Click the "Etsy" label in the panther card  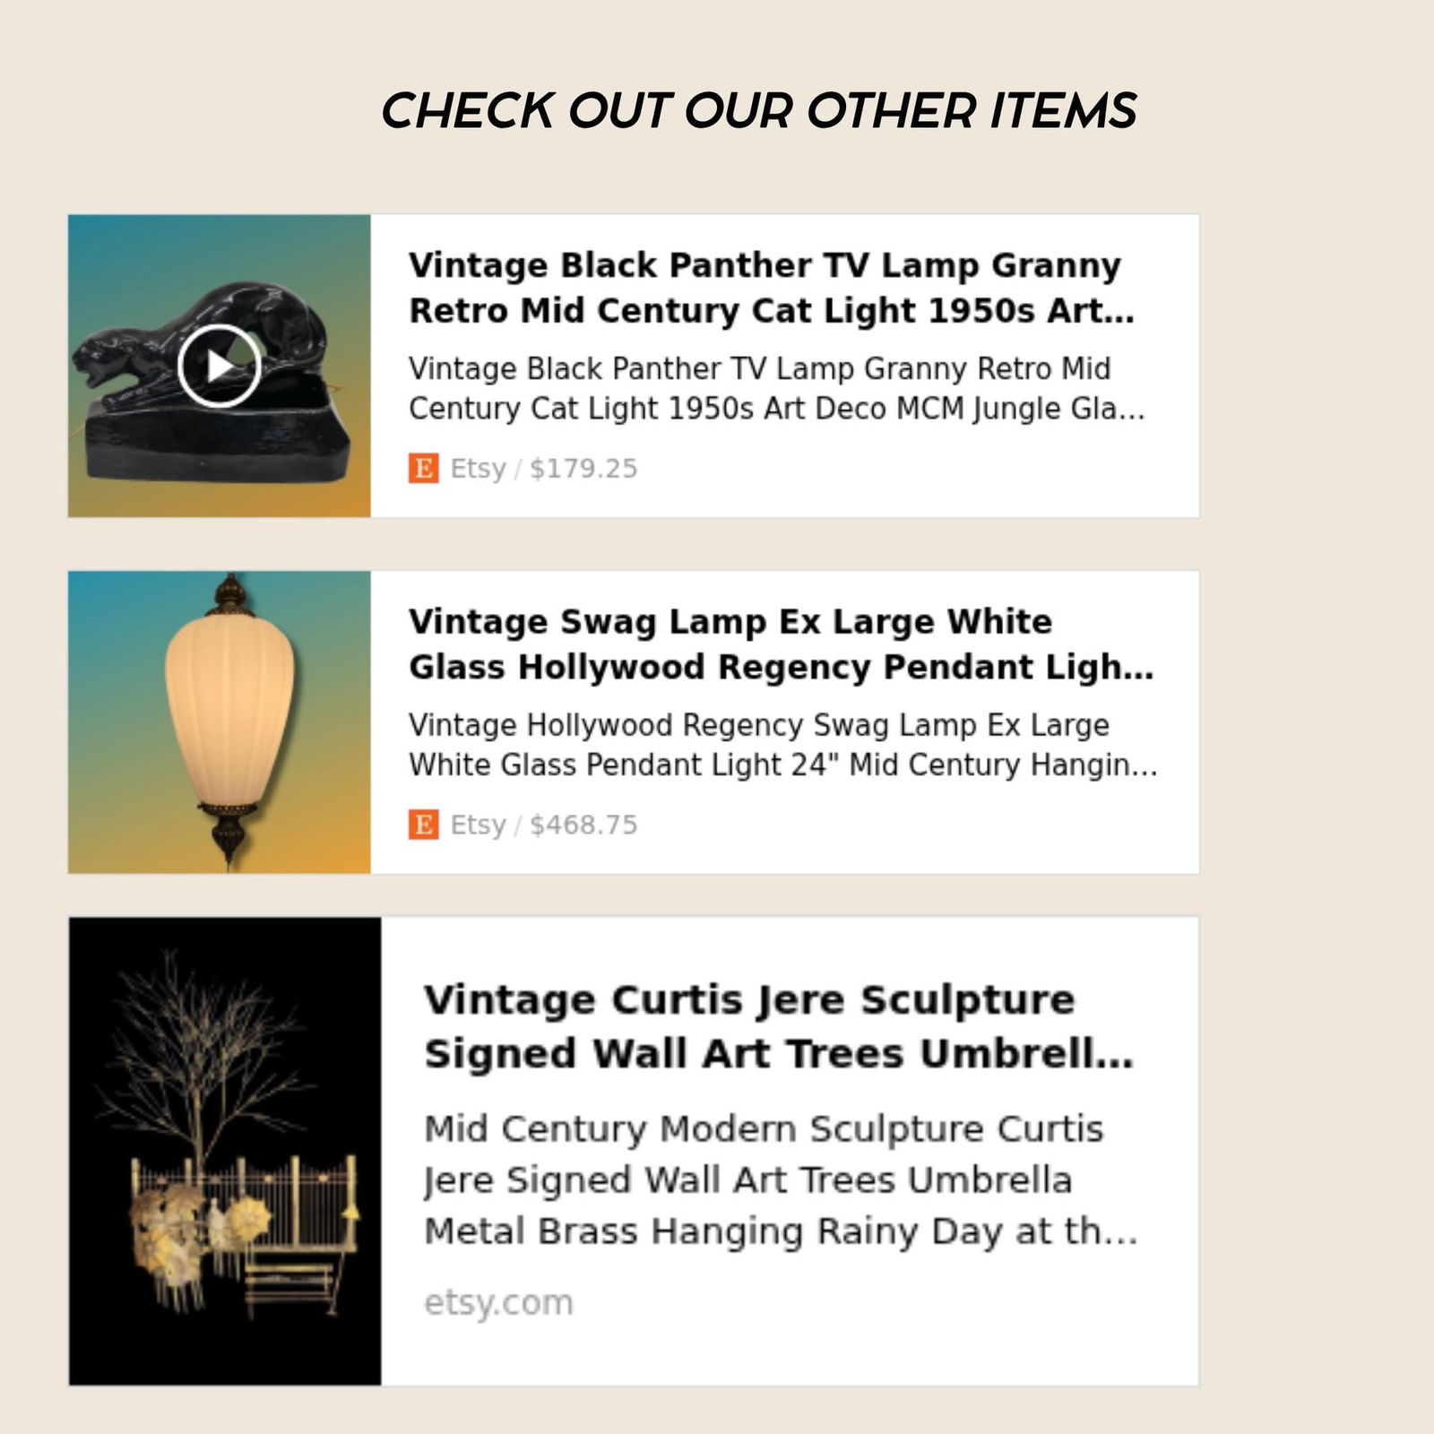tap(478, 468)
